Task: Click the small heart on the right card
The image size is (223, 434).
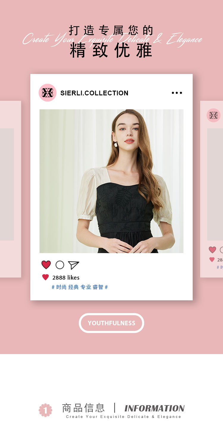Action: pyautogui.click(x=212, y=260)
